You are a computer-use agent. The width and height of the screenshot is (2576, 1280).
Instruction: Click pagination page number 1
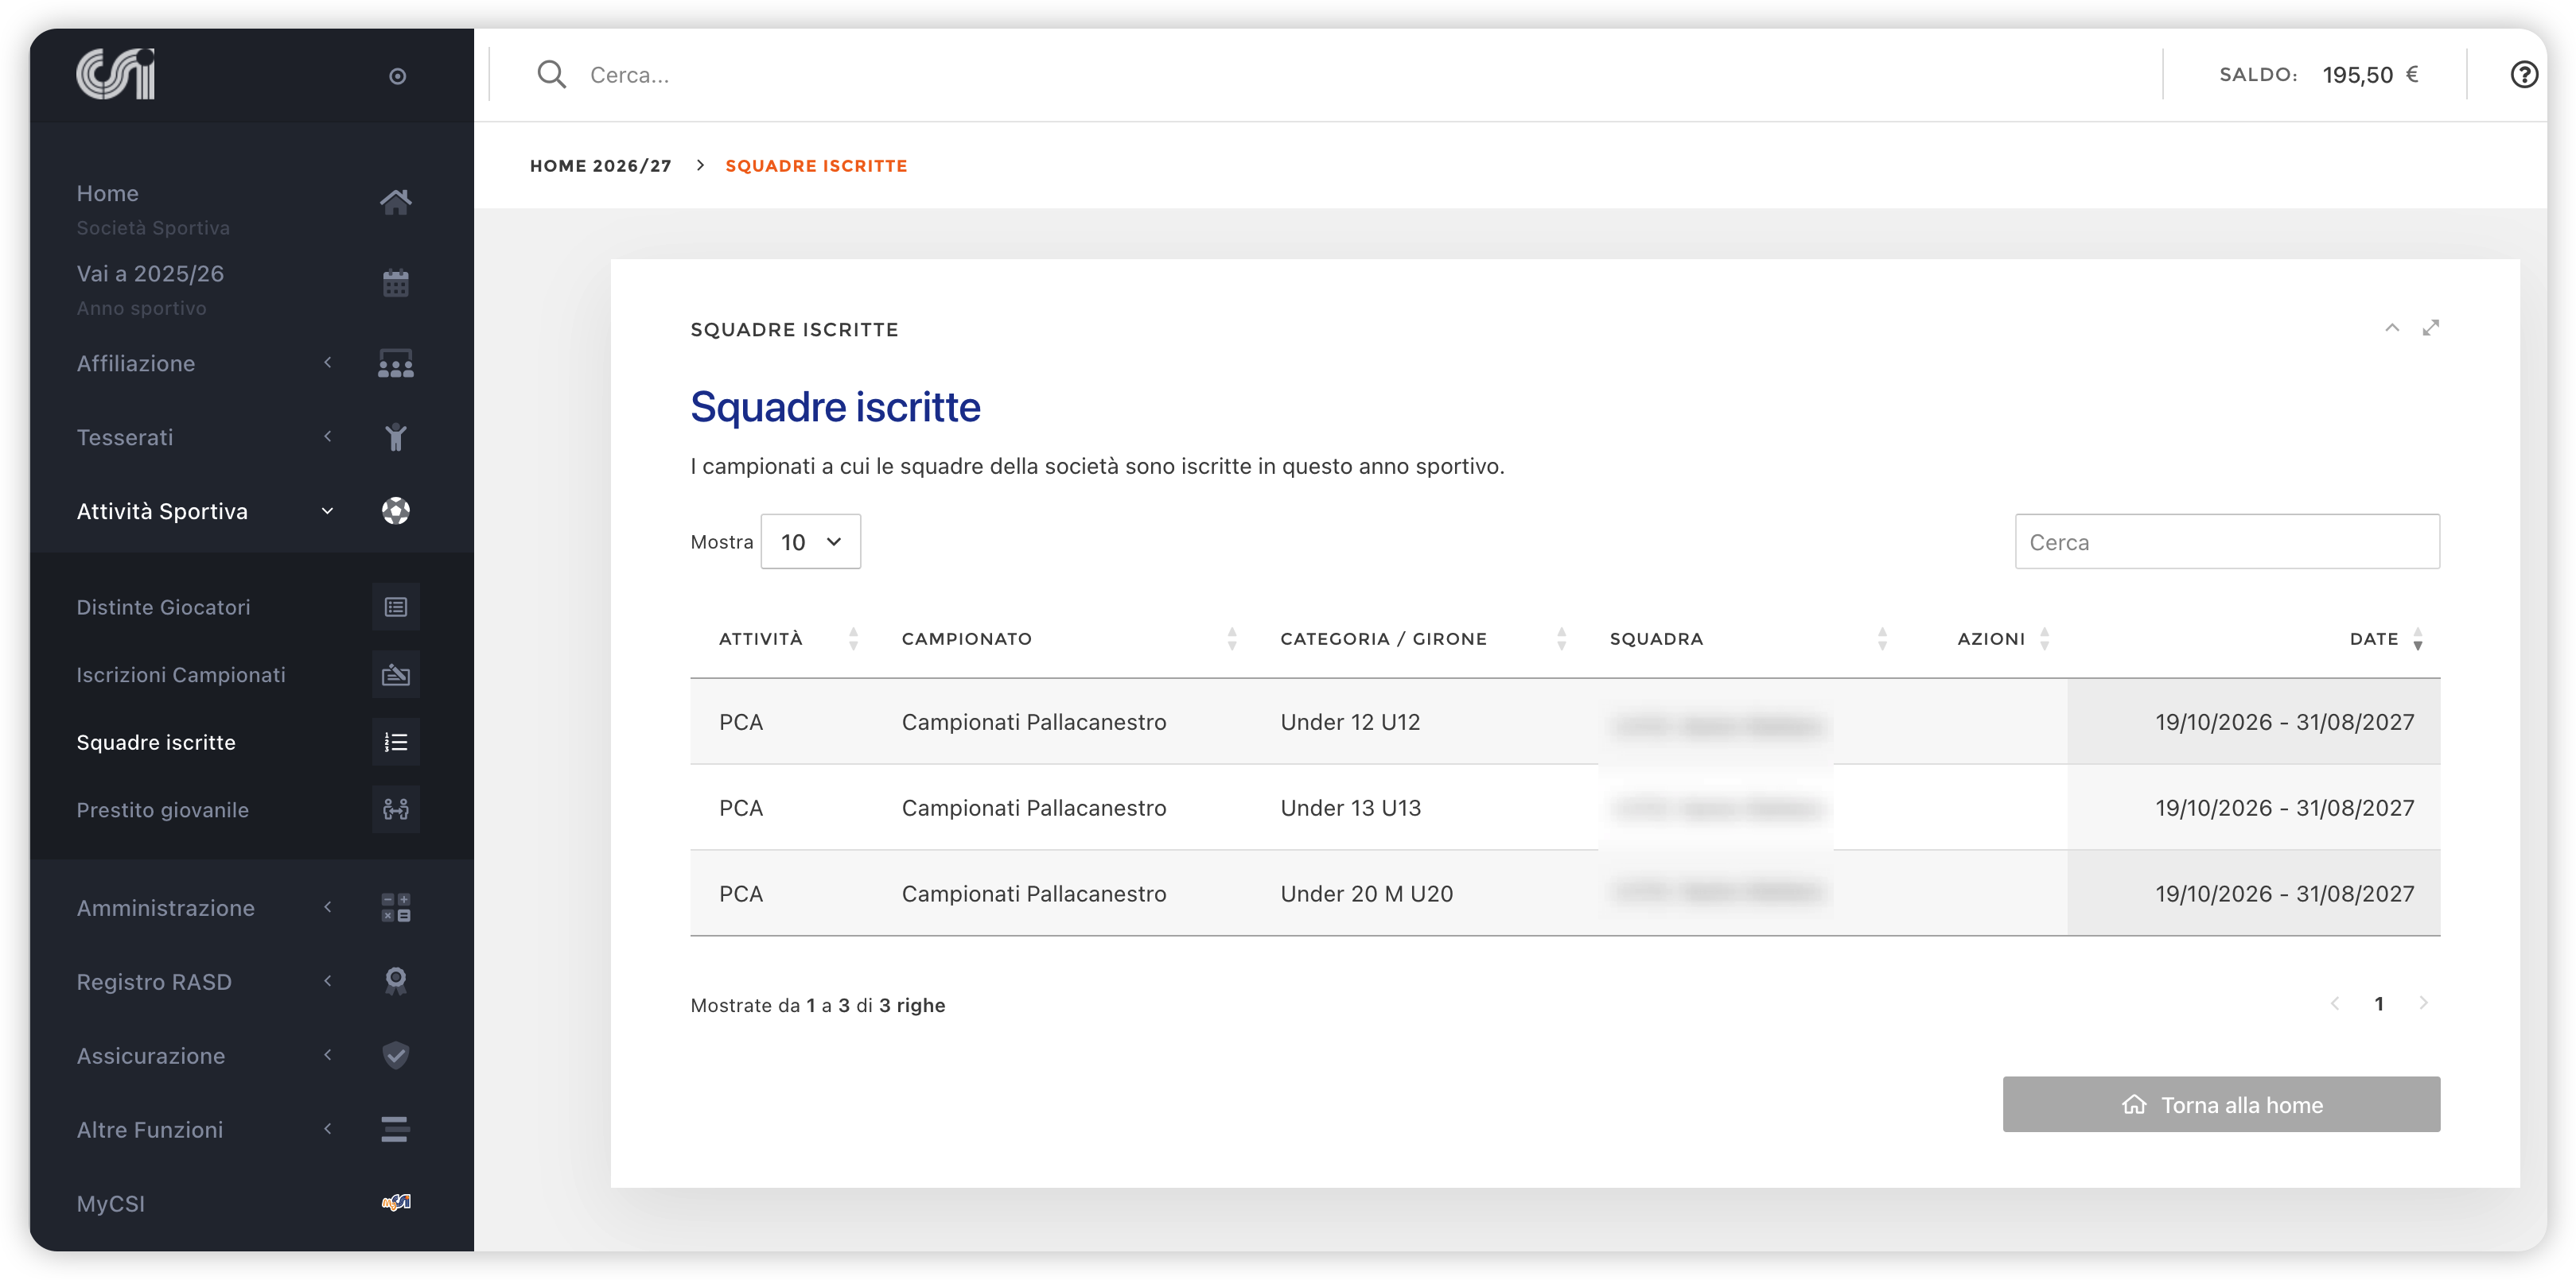tap(2379, 1004)
